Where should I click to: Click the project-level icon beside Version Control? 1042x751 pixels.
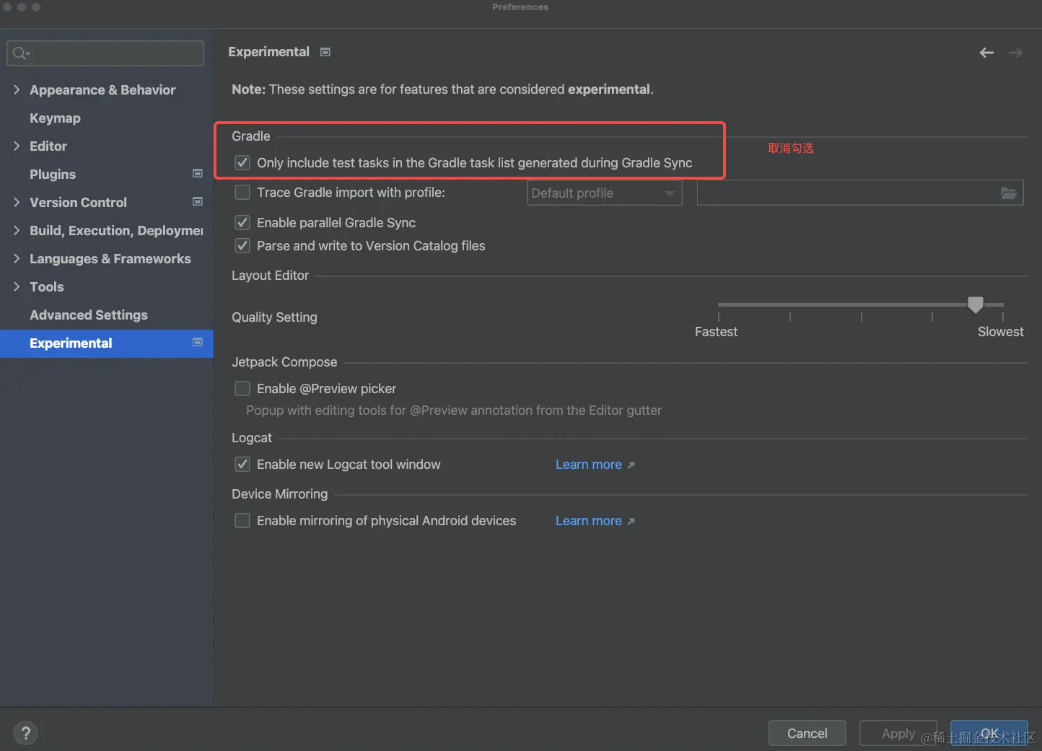pos(198,202)
